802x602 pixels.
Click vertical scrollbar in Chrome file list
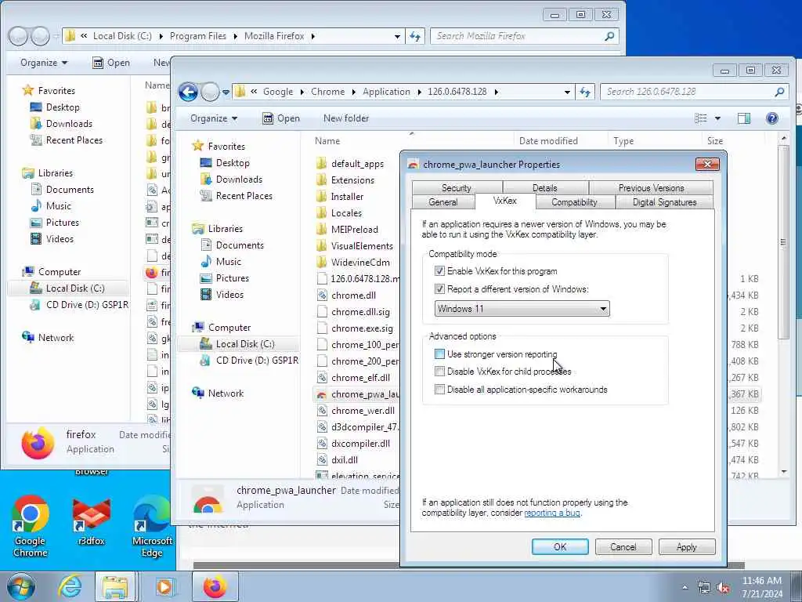pyautogui.click(x=783, y=242)
